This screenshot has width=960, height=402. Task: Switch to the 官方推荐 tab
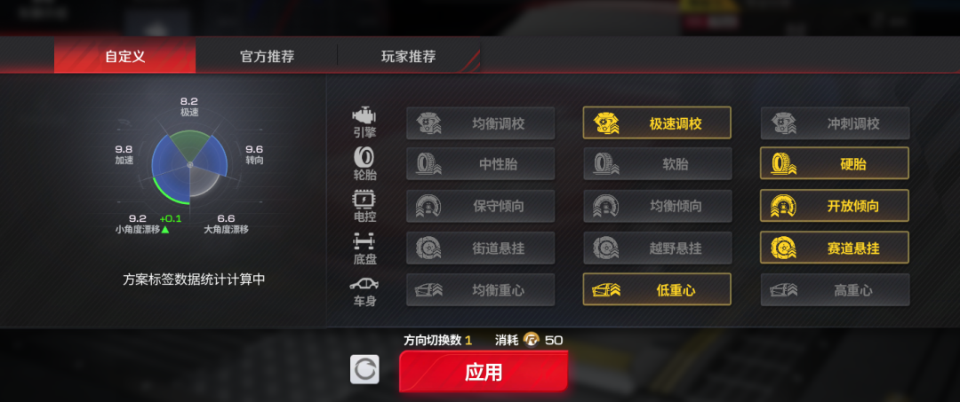pyautogui.click(x=267, y=56)
